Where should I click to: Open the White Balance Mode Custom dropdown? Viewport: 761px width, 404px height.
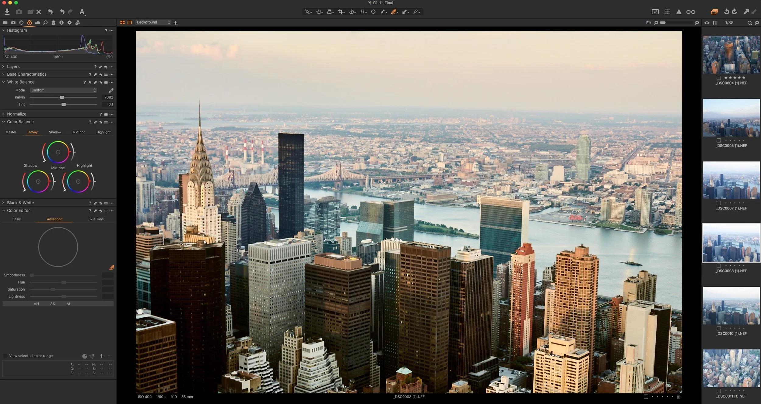tap(63, 90)
